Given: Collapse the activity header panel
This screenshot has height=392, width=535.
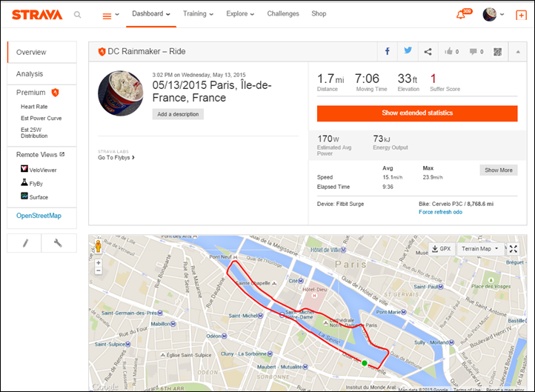Looking at the screenshot, I should pos(518,52).
